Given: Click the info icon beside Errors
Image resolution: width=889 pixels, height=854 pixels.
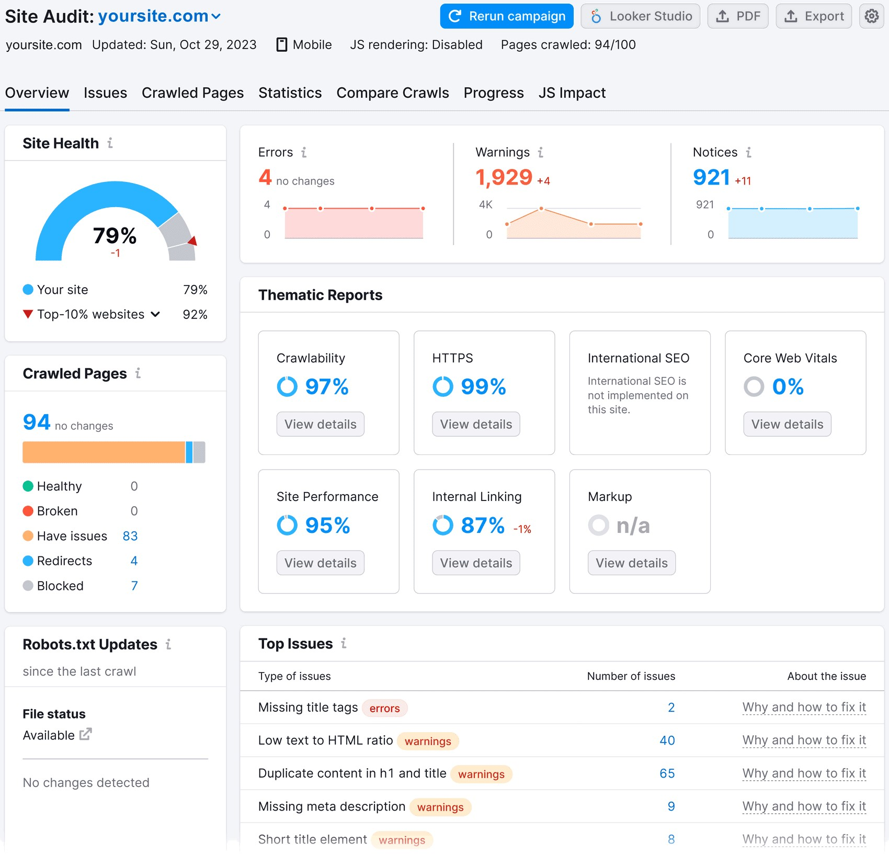Looking at the screenshot, I should click(304, 152).
